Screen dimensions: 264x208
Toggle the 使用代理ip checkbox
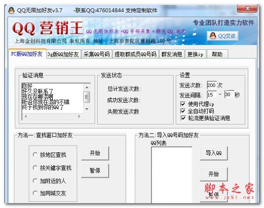(x=183, y=104)
